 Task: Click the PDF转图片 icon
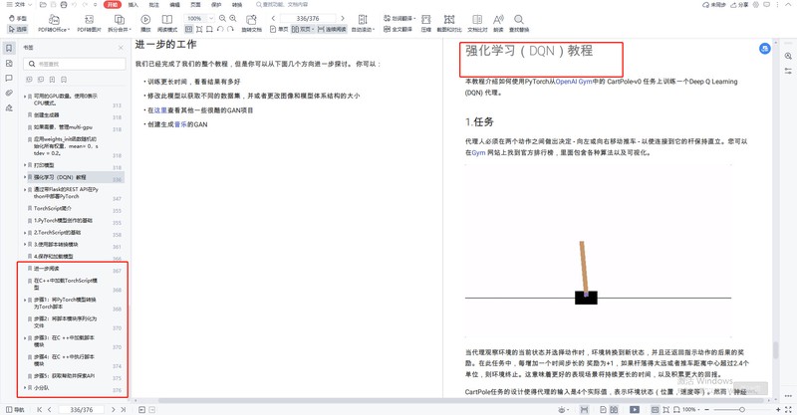pos(89,19)
